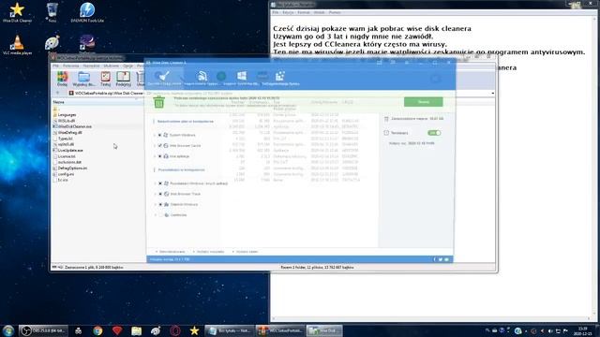This screenshot has height=337, width=600.
Task: Open the Format menu in Notepad
Action: 304,12
